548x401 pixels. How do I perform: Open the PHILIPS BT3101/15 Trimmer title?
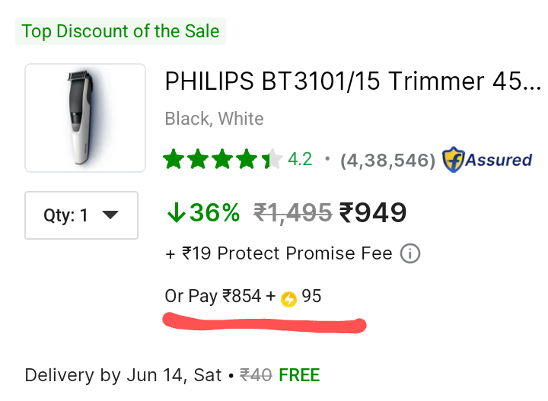352,81
